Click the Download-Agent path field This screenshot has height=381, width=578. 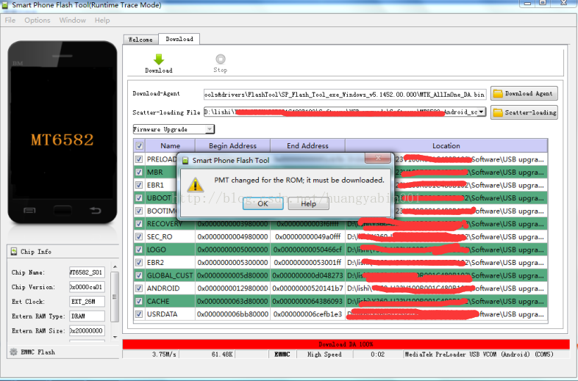point(345,94)
